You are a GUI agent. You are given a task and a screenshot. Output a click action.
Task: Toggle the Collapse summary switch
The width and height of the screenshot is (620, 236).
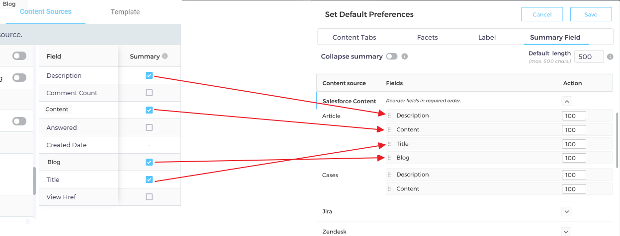pyautogui.click(x=392, y=57)
